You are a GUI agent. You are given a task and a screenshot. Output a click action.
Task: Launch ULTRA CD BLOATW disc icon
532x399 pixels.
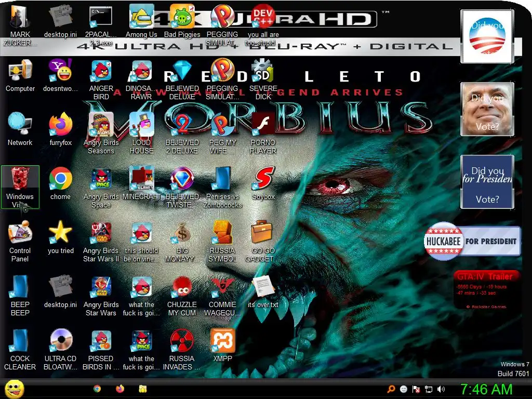click(x=60, y=350)
